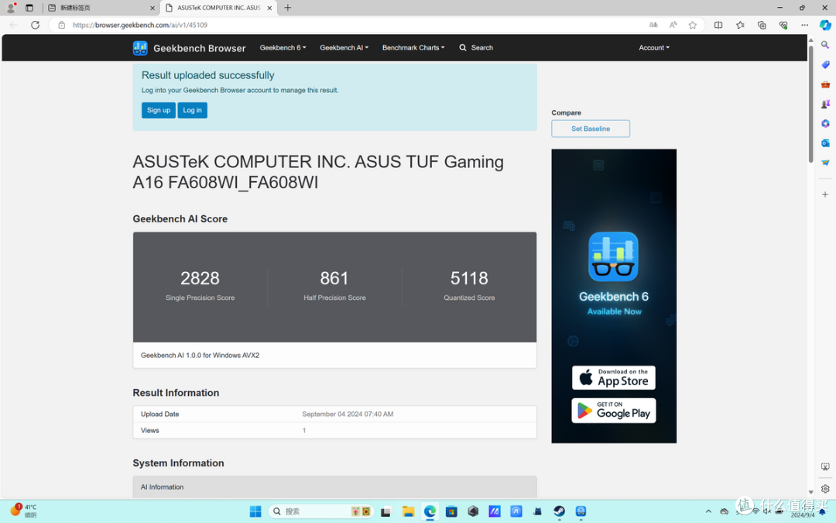Open sidebar settings gear icon

click(825, 488)
